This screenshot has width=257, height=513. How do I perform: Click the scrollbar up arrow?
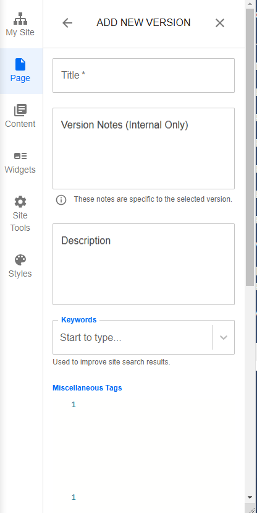pyautogui.click(x=250, y=4)
